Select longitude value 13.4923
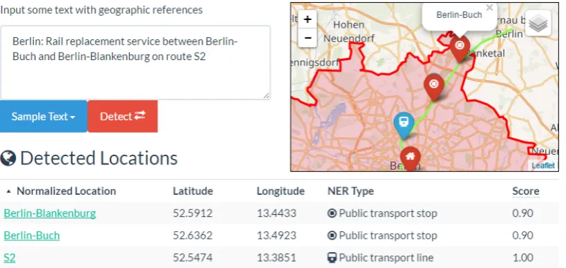 276,236
